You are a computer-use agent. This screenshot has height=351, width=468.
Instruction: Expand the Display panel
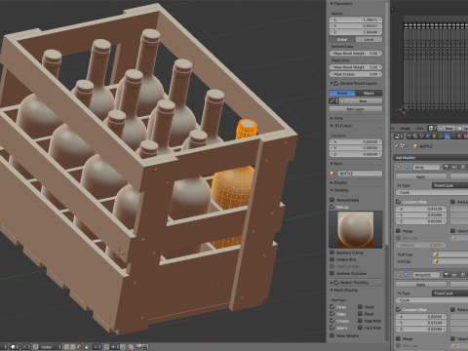click(331, 182)
